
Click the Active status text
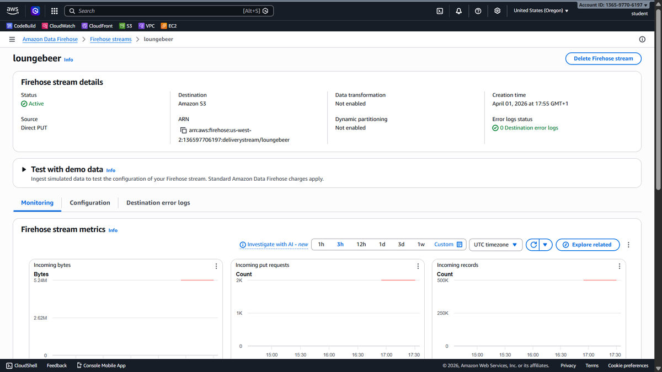[36, 104]
